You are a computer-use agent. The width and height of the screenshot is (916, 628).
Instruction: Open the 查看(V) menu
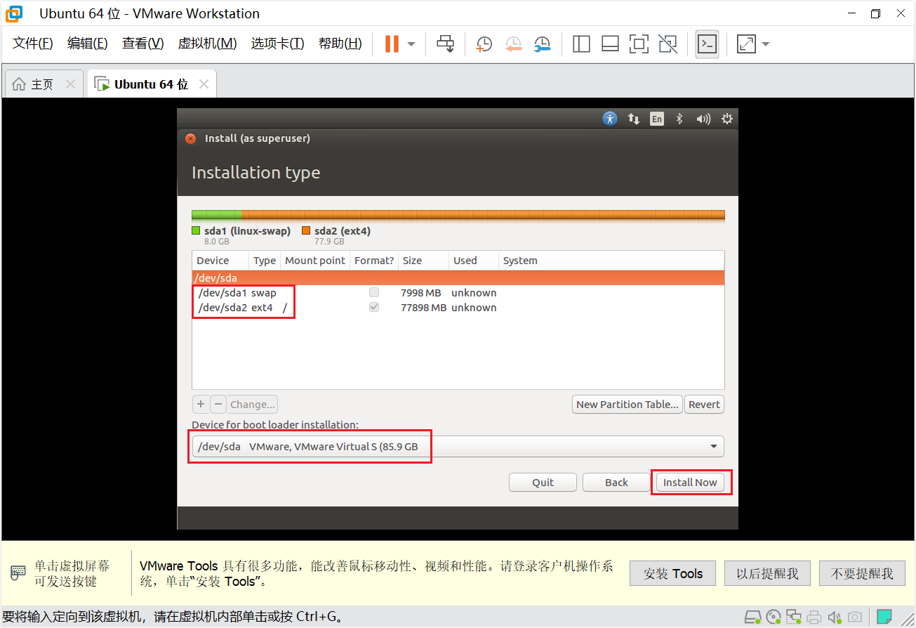tap(142, 44)
